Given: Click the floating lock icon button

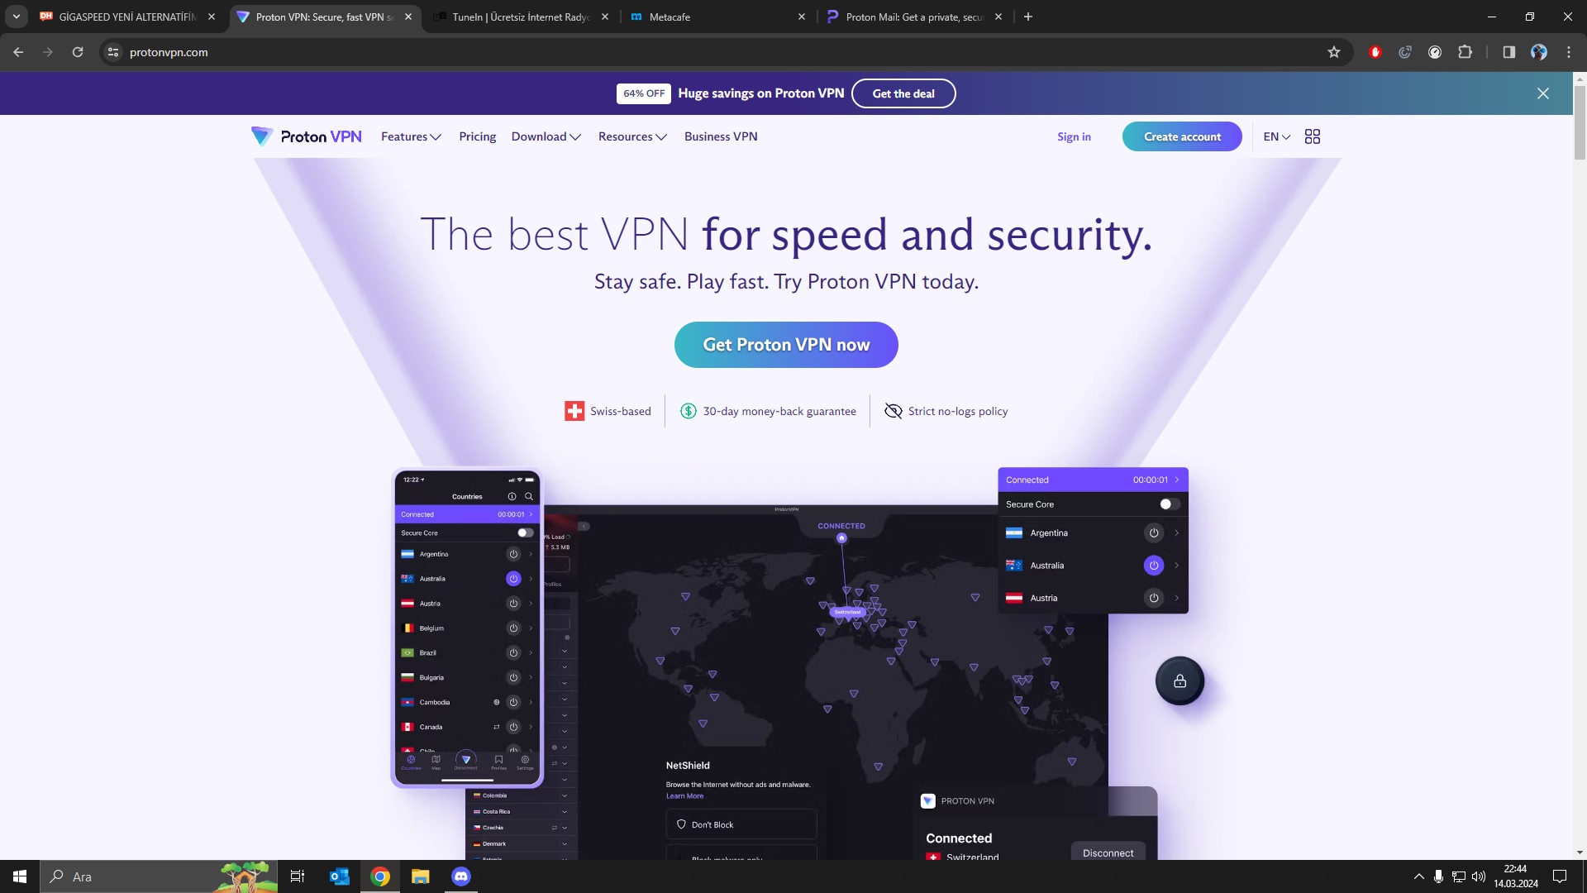Looking at the screenshot, I should [x=1180, y=680].
